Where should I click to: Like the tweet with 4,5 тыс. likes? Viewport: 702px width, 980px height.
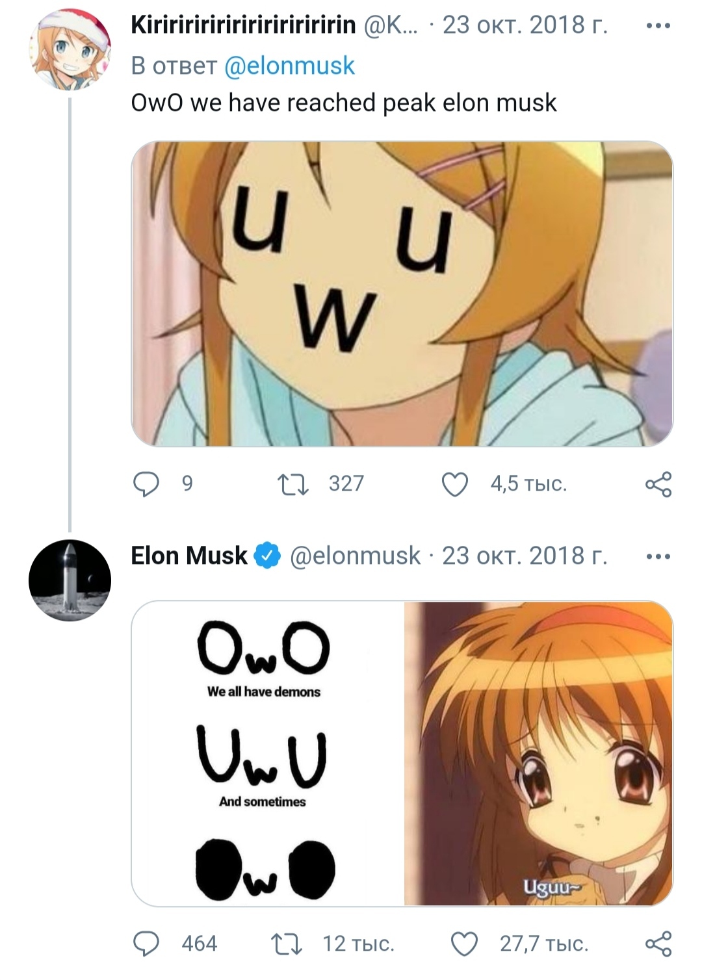(455, 484)
